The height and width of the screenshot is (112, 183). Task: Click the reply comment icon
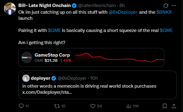[x=21, y=106]
